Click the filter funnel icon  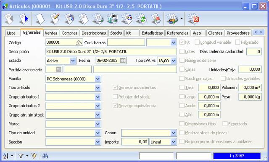click(x=21, y=156)
